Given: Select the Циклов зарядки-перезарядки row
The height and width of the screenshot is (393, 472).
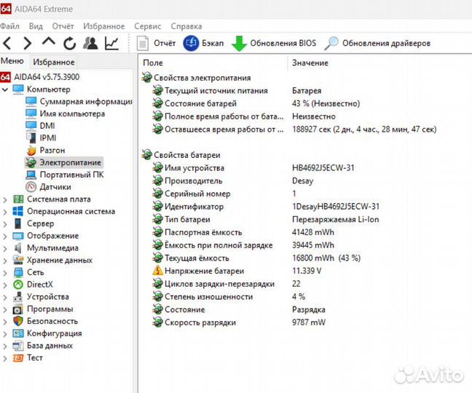Looking at the screenshot, I should 227,284.
